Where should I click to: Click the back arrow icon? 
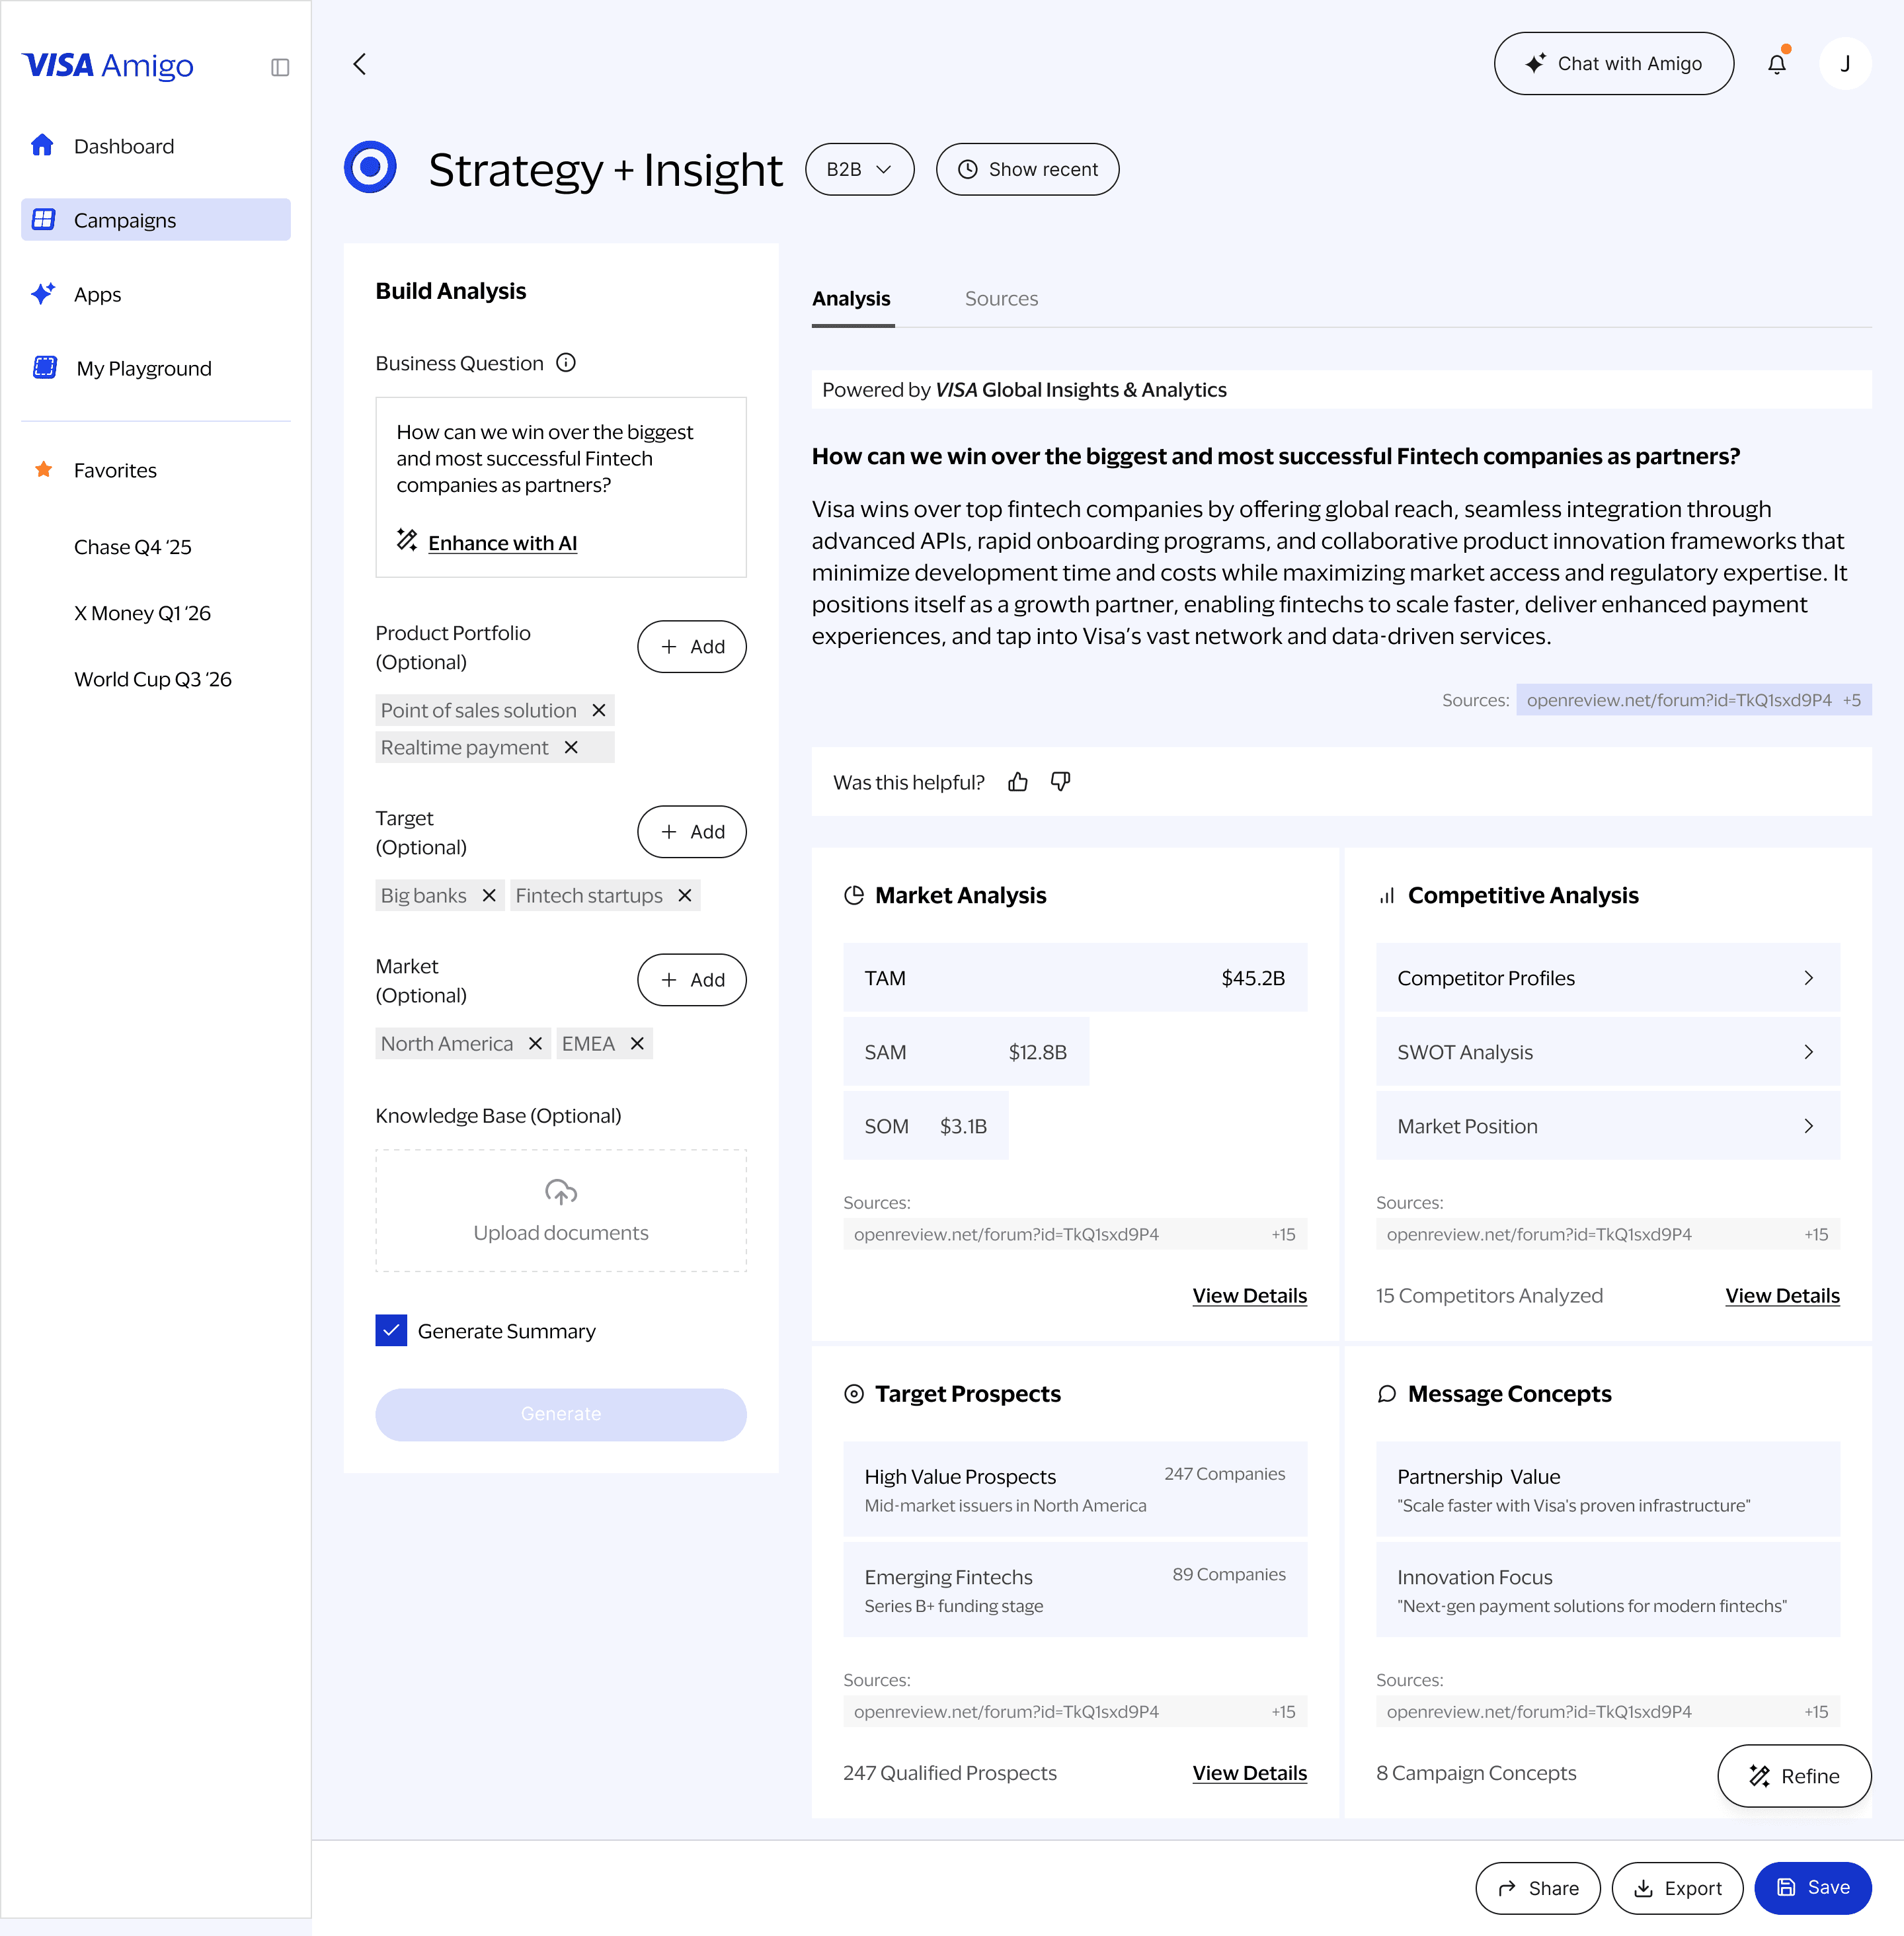360,64
